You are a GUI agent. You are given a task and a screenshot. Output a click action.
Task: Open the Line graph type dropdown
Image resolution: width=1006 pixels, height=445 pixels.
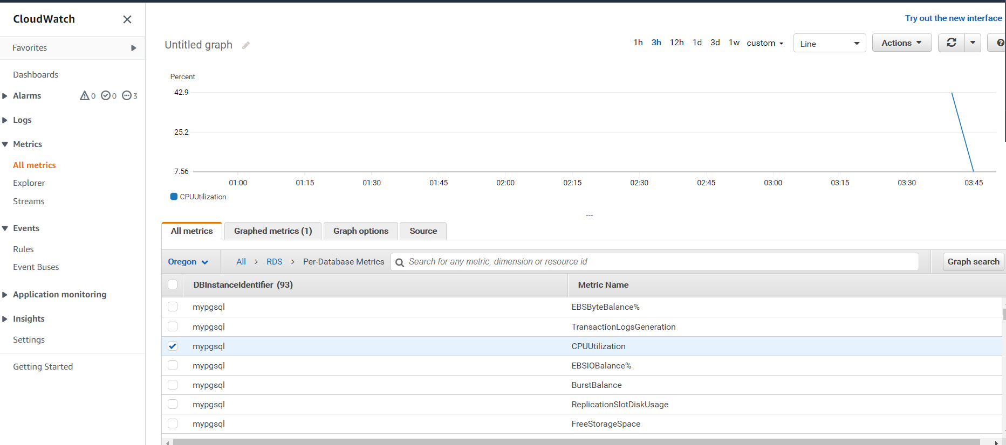click(x=830, y=43)
